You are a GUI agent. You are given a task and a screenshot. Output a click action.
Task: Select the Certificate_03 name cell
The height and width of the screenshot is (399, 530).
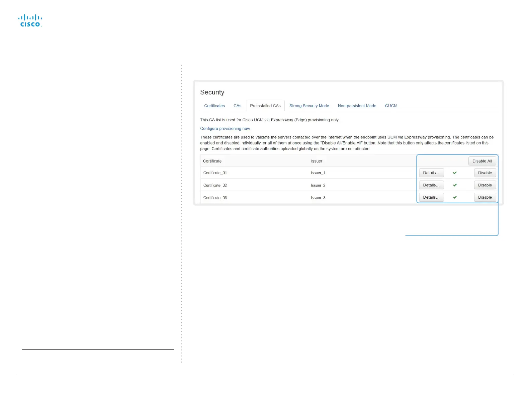pos(215,198)
